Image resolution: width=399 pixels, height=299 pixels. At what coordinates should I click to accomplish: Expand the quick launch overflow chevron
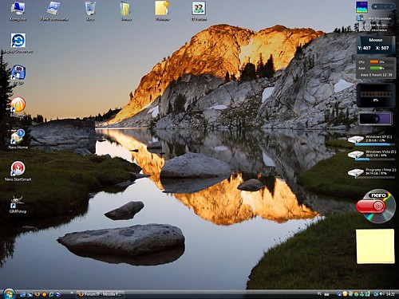tap(72, 293)
